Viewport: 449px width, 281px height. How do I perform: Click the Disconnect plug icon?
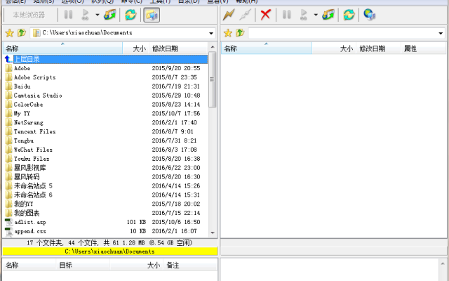[245, 14]
